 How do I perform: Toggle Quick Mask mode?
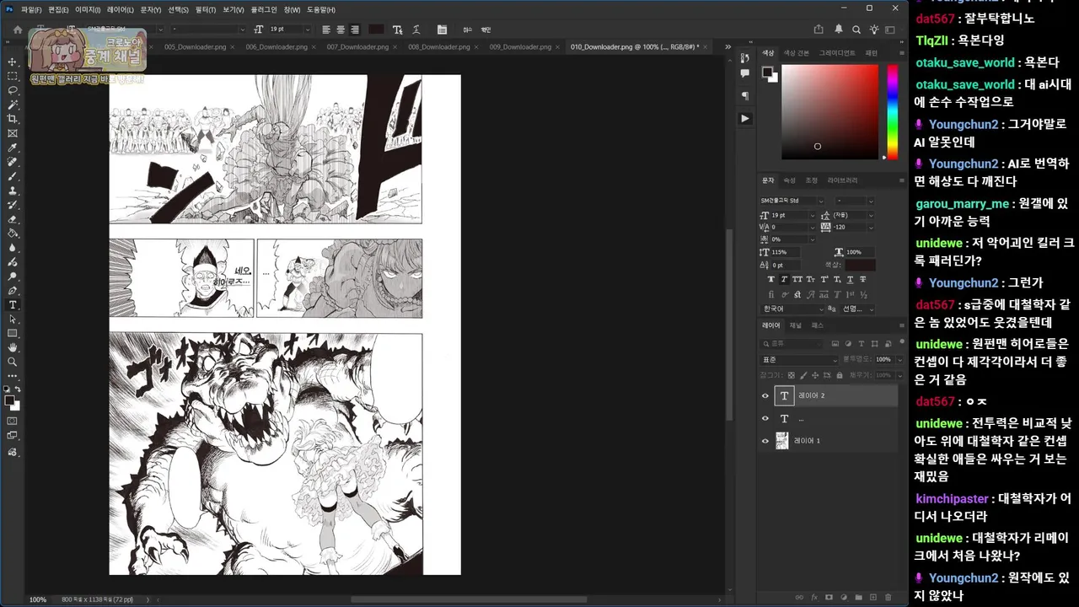tap(13, 421)
